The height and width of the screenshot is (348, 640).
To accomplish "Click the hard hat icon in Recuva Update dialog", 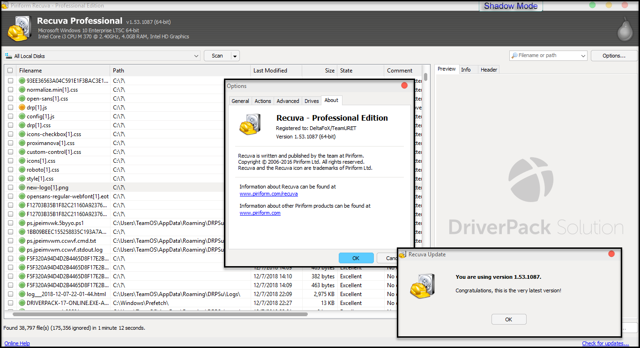I will pyautogui.click(x=423, y=286).
